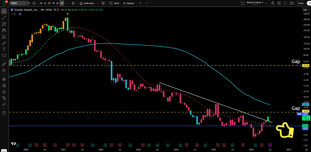Collapse the indicator legend showing 3
The image size is (311, 152).
coord(13,14)
